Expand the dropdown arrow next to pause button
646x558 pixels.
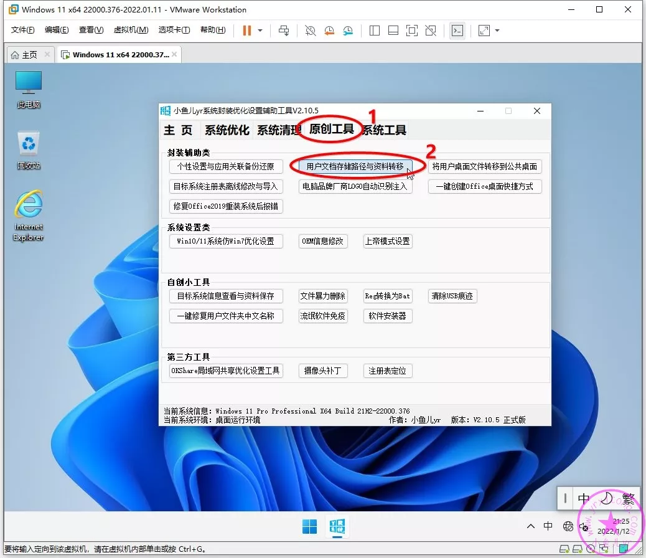(260, 31)
